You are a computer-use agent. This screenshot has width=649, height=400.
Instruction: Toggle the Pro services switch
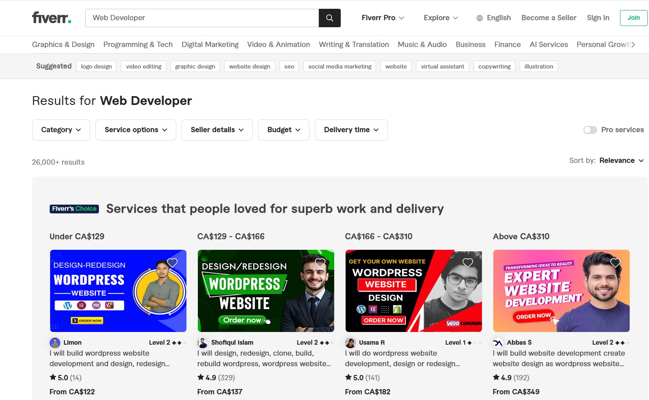click(590, 130)
